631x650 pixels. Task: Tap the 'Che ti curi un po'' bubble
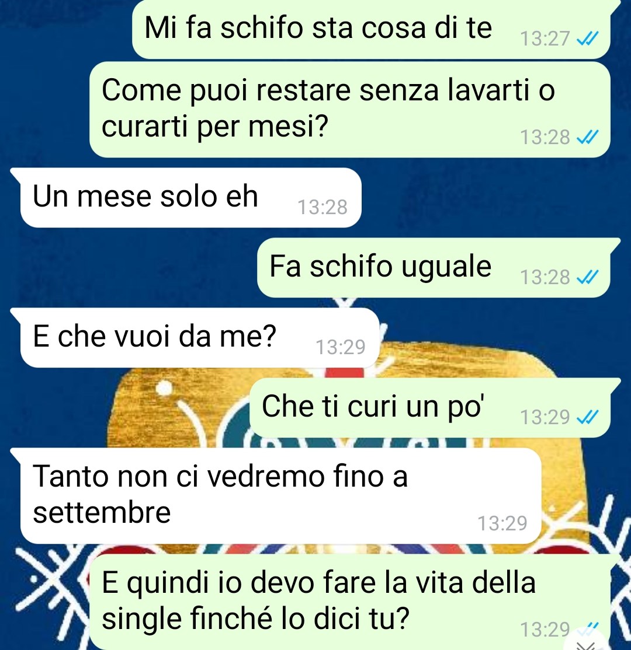tap(430, 407)
